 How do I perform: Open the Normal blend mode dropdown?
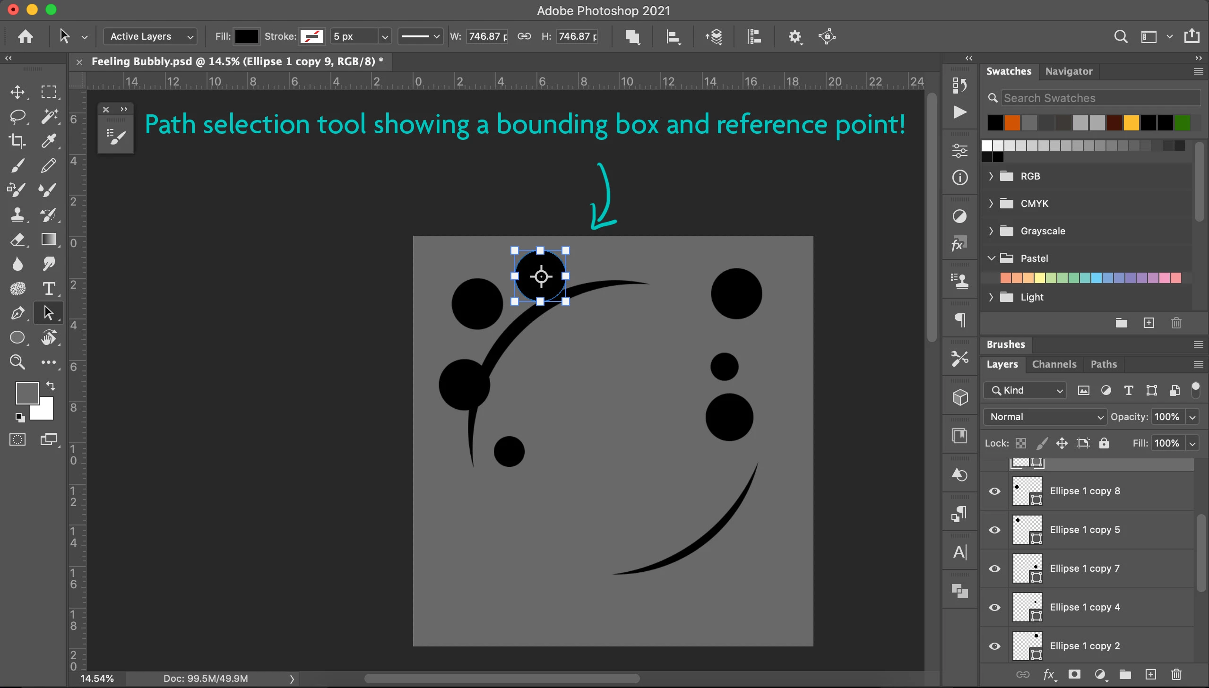[1045, 417]
